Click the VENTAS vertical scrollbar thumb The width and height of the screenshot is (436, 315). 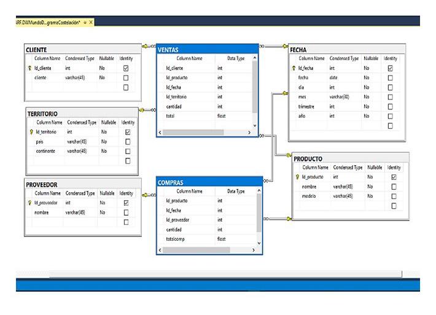pos(254,87)
